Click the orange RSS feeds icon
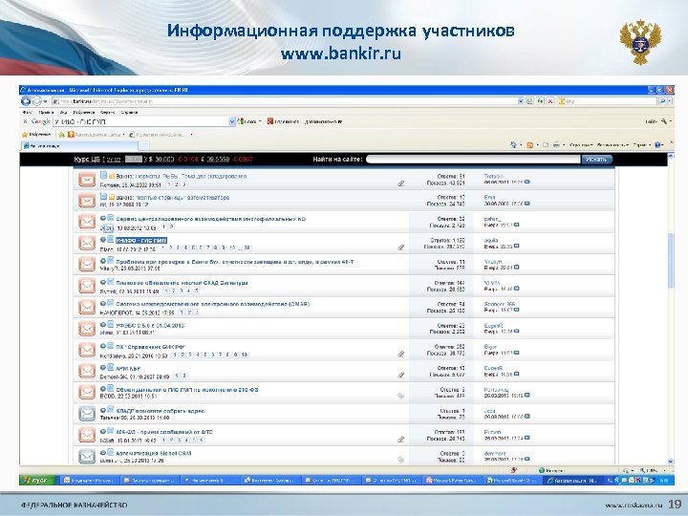The width and height of the screenshot is (688, 516). [x=529, y=145]
